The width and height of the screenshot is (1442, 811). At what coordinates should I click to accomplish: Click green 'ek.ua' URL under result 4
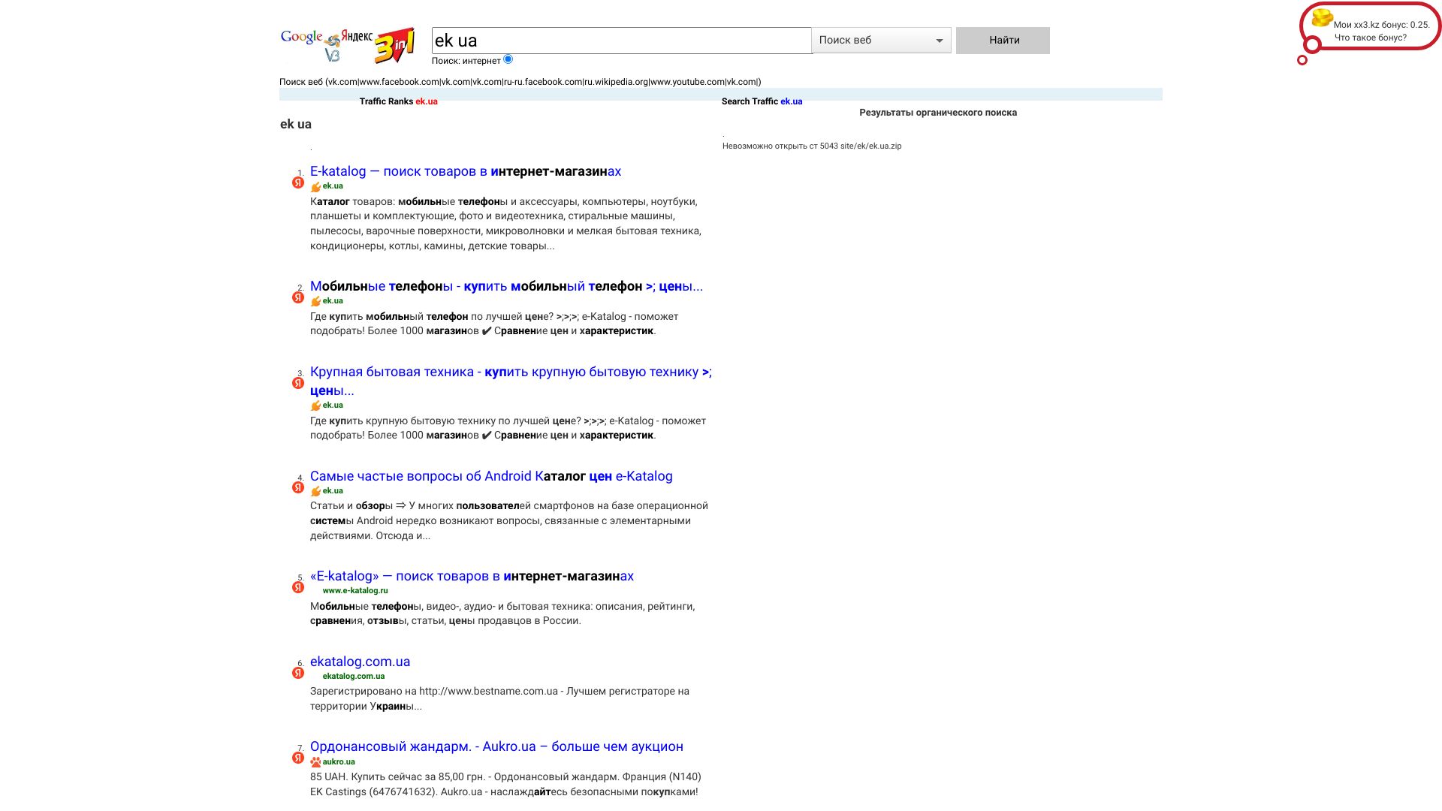click(x=333, y=491)
